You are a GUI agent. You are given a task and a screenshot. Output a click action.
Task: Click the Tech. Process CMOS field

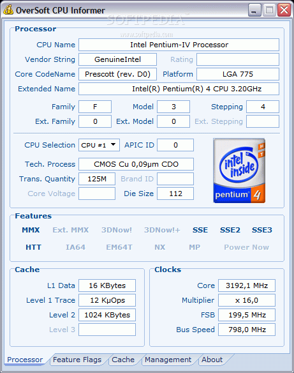coord(136,164)
